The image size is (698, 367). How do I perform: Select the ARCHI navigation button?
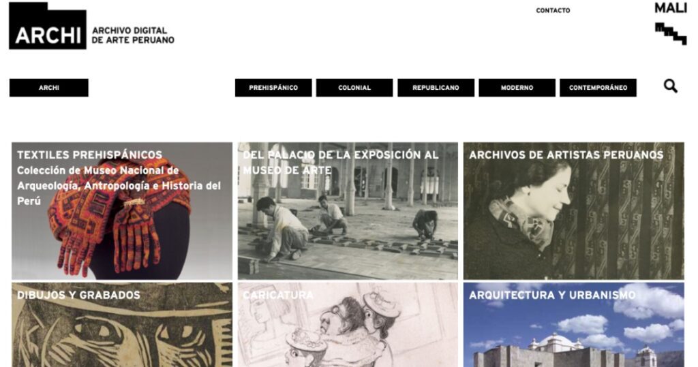point(49,88)
